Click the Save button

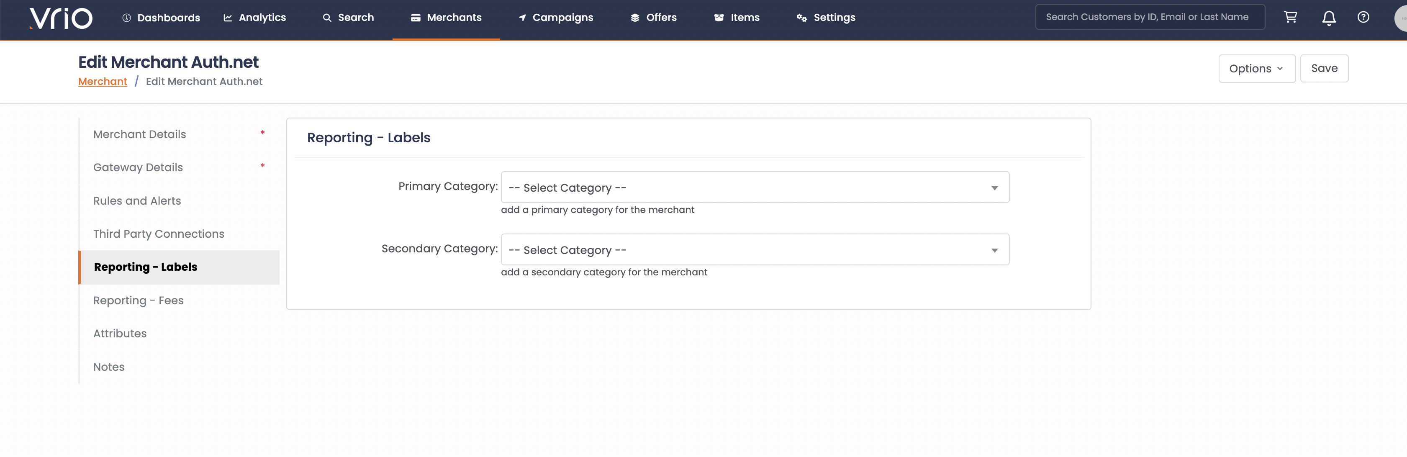point(1324,69)
